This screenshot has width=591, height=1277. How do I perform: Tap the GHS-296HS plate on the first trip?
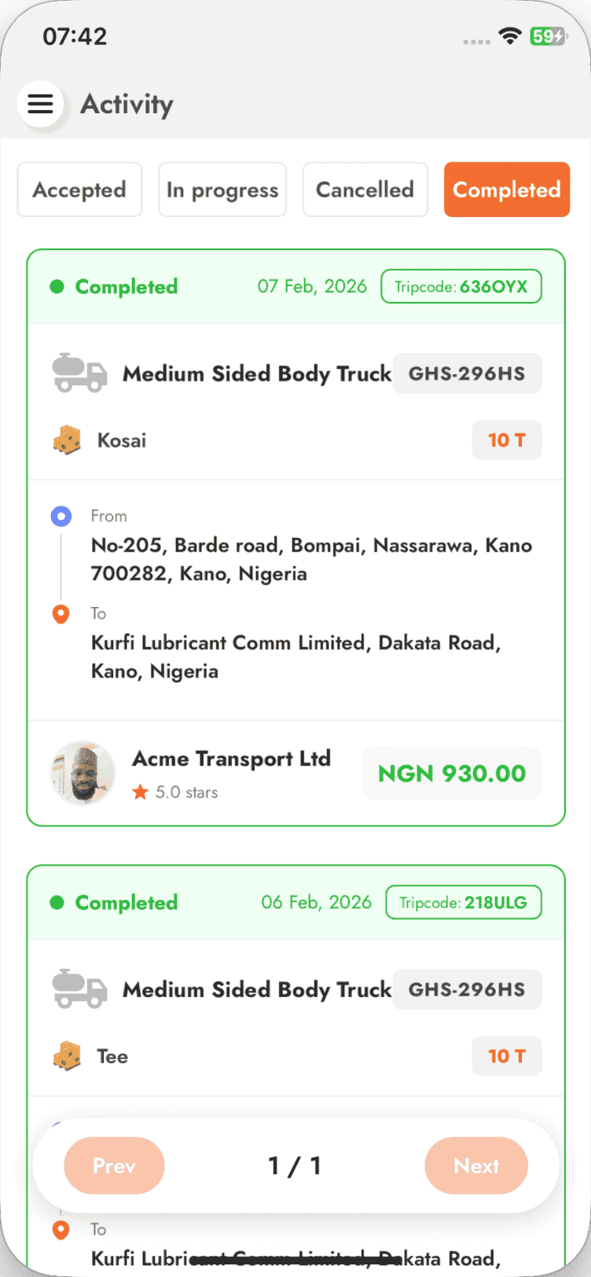click(x=467, y=373)
